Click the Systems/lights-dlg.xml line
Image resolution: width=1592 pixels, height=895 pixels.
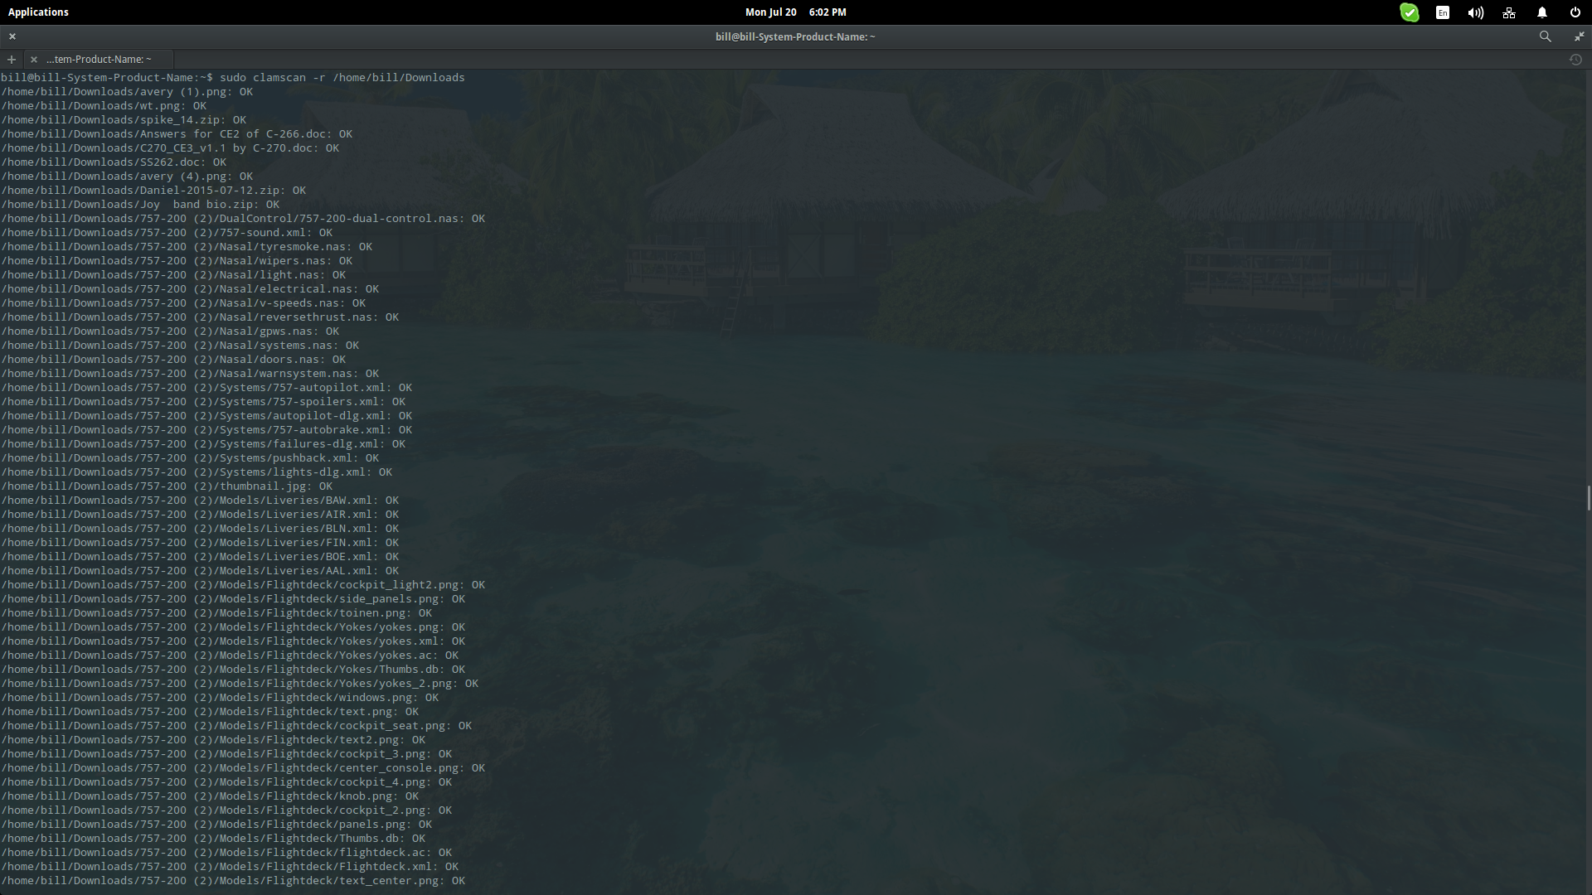(x=197, y=472)
